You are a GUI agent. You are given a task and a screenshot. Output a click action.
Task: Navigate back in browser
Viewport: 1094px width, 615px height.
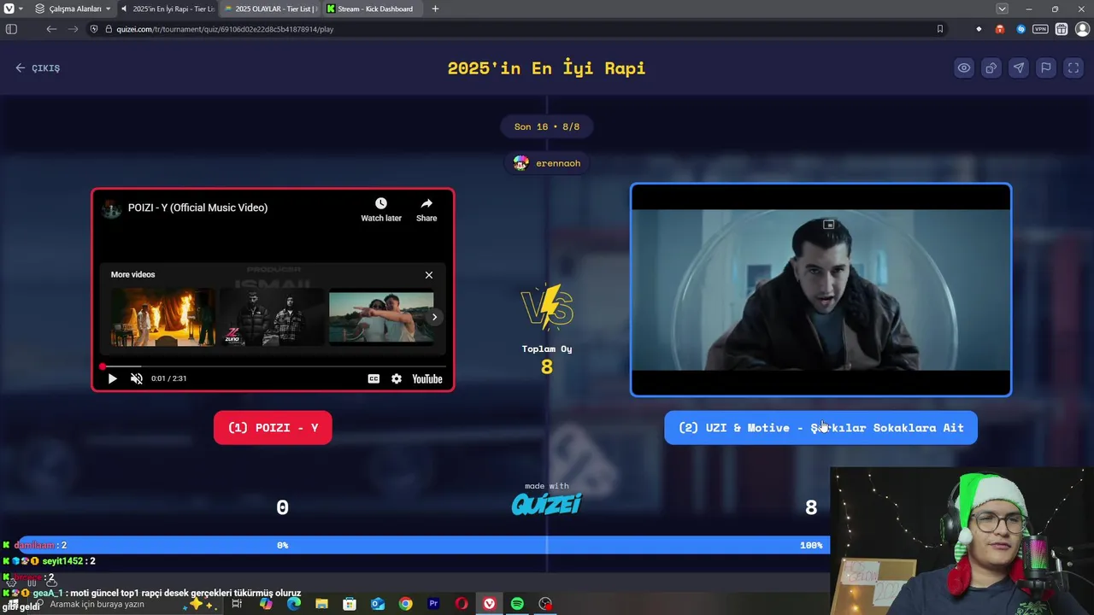tap(51, 29)
